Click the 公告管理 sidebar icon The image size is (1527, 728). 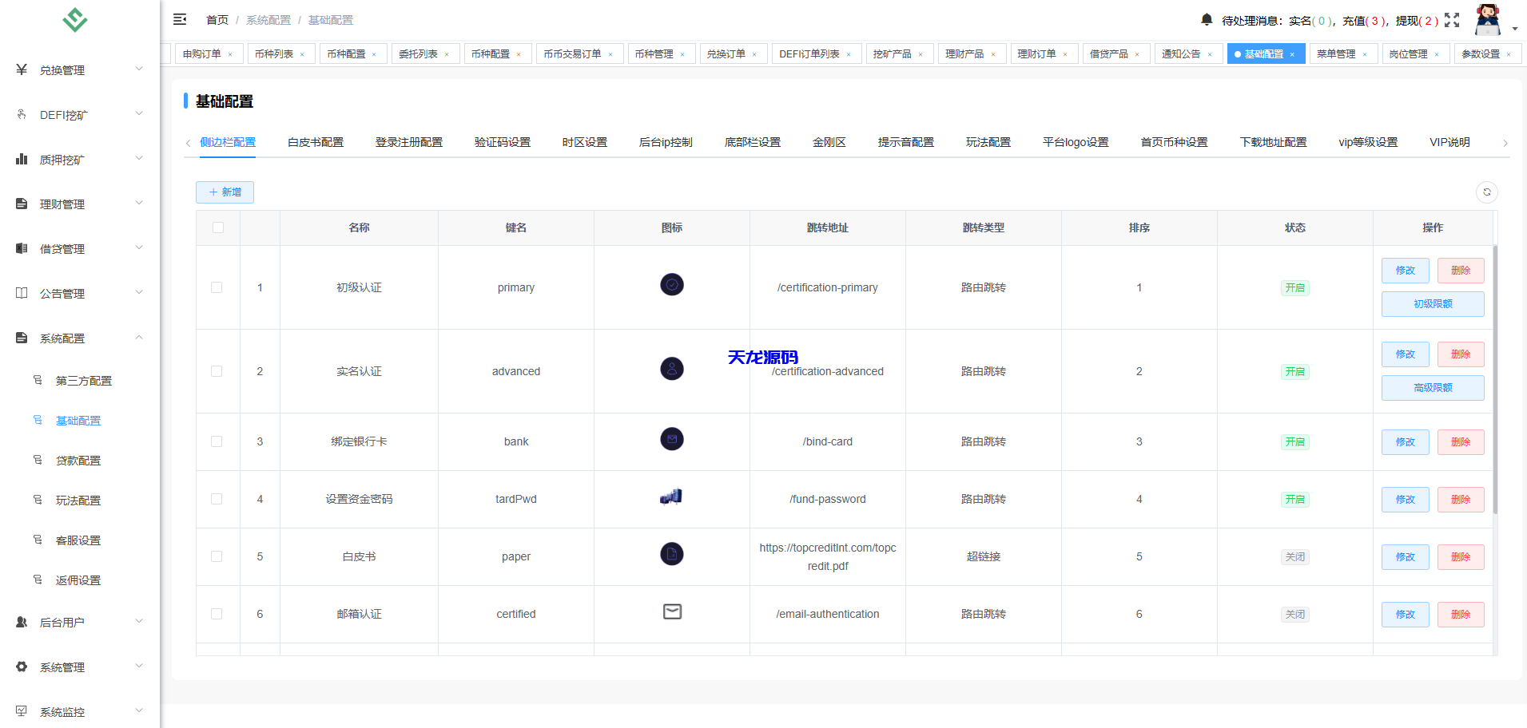[x=21, y=293]
